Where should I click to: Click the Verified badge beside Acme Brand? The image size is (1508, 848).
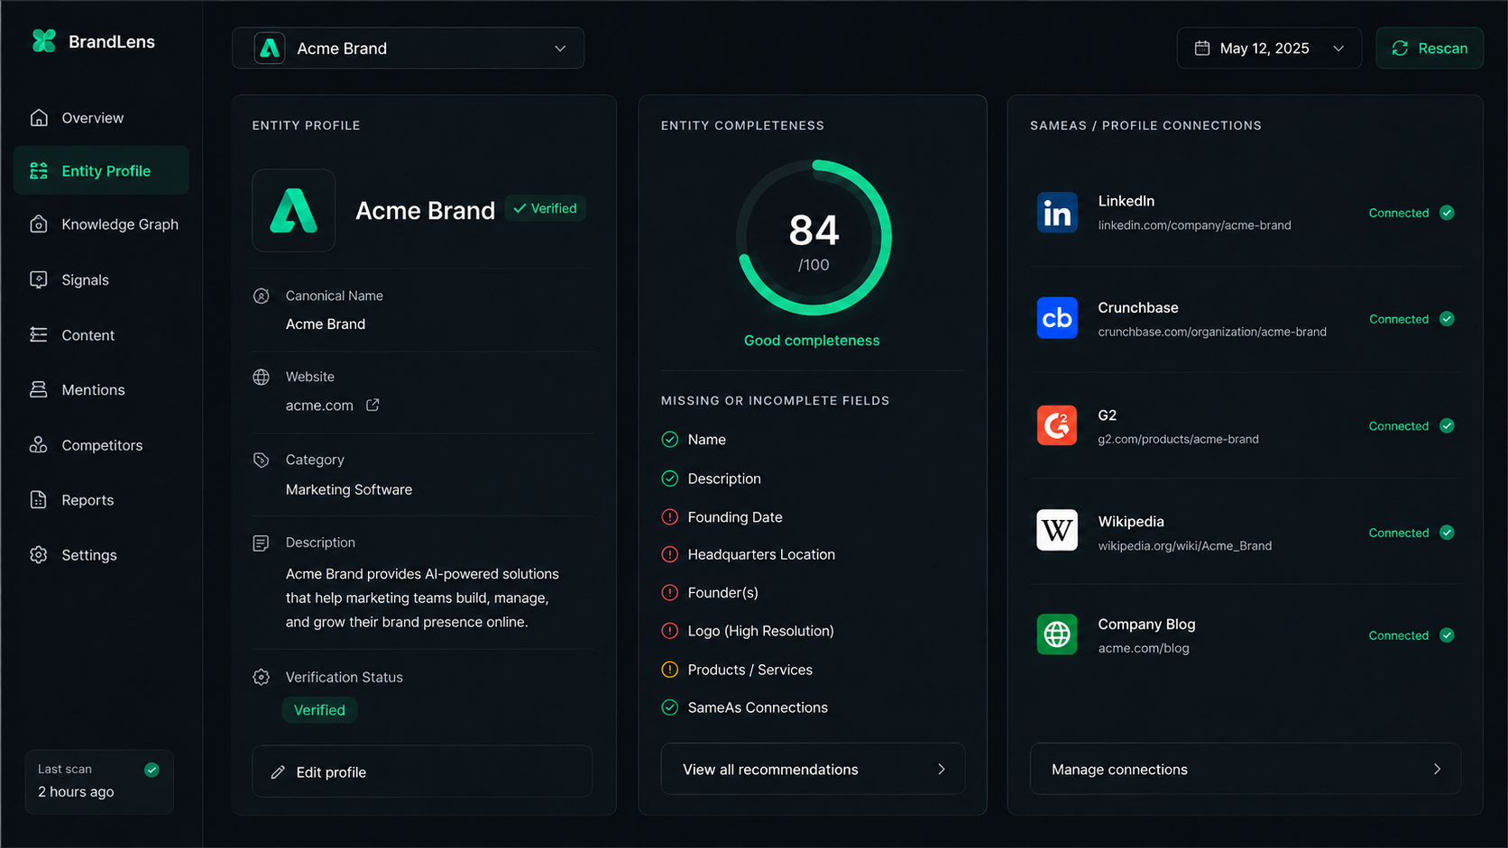(546, 208)
